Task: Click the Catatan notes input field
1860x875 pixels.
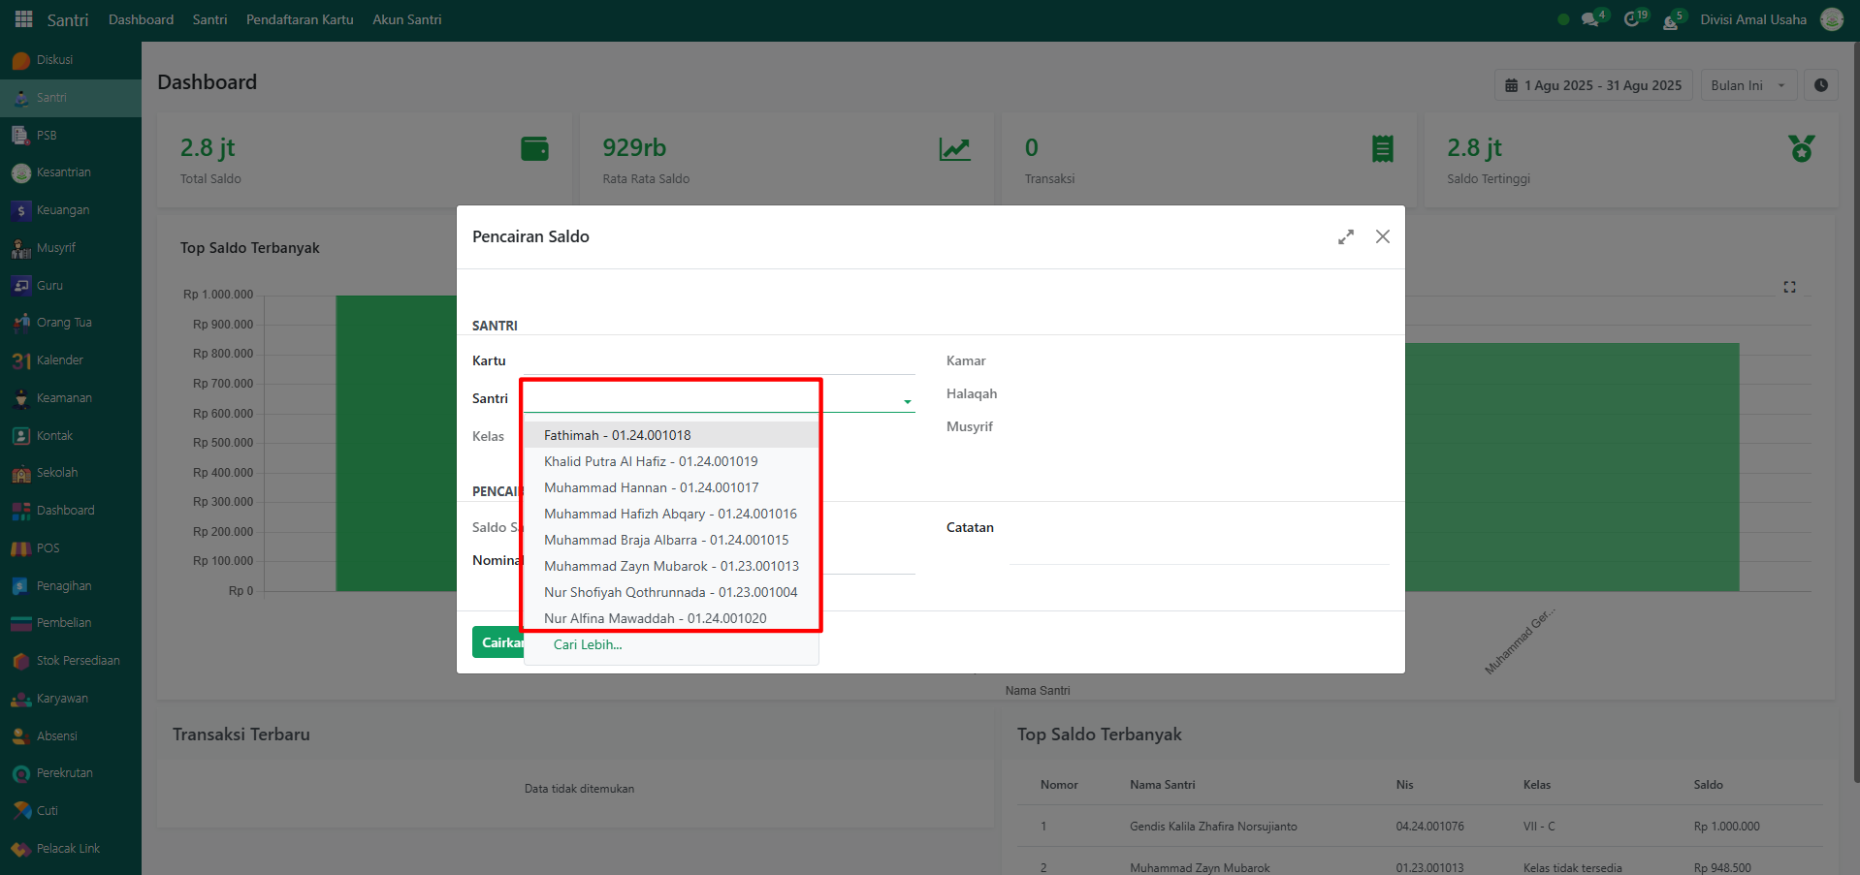Action: 1199,550
